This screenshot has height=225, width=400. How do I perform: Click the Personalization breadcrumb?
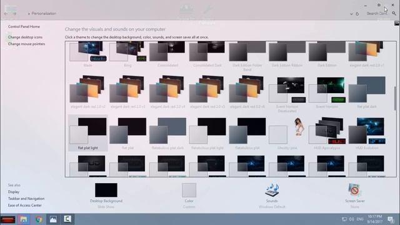click(44, 14)
